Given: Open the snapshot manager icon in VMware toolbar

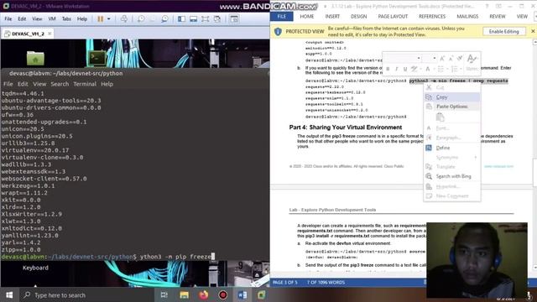Looking at the screenshot, I should [164, 19].
